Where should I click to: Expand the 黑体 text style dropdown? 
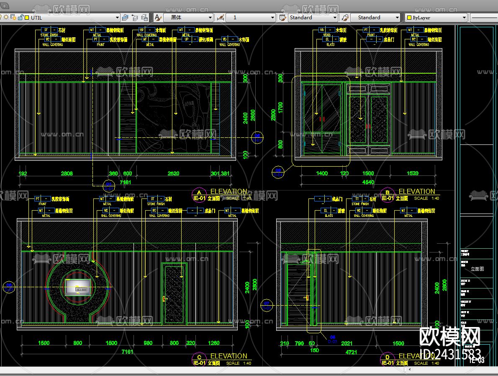point(210,18)
